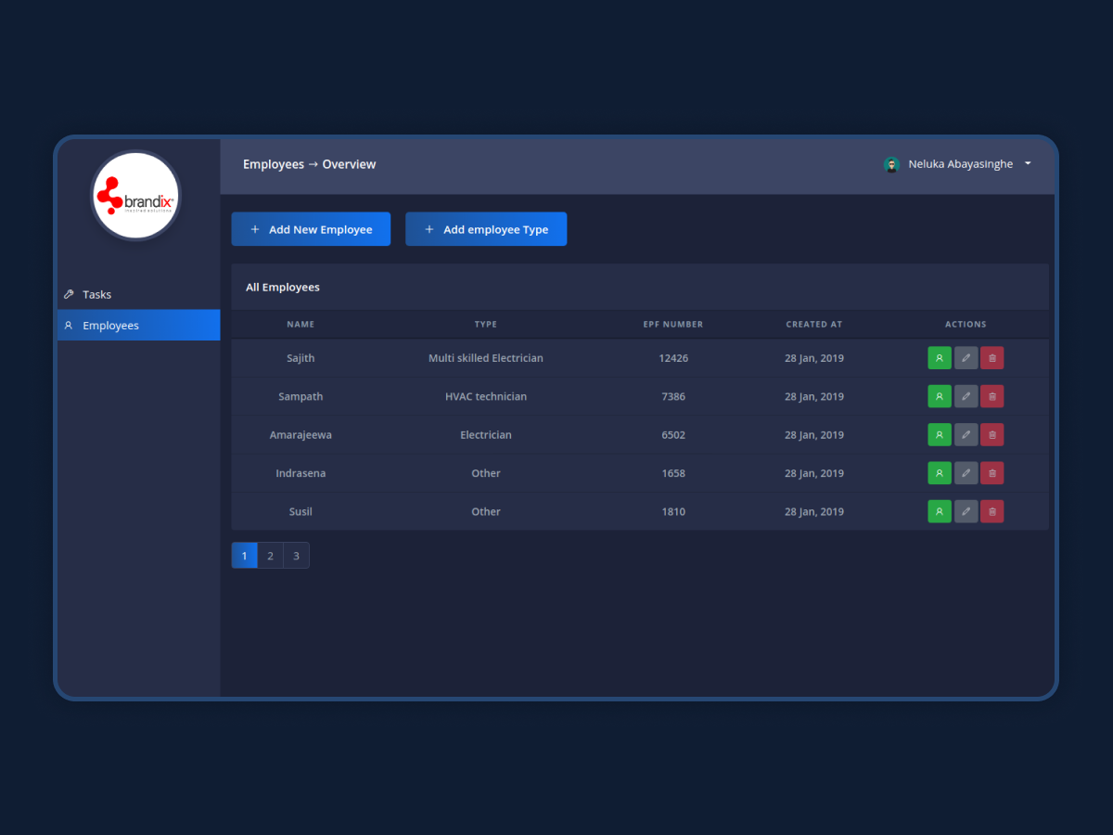Image resolution: width=1113 pixels, height=835 pixels.
Task: View profile of Indrasena via green icon
Action: click(939, 473)
